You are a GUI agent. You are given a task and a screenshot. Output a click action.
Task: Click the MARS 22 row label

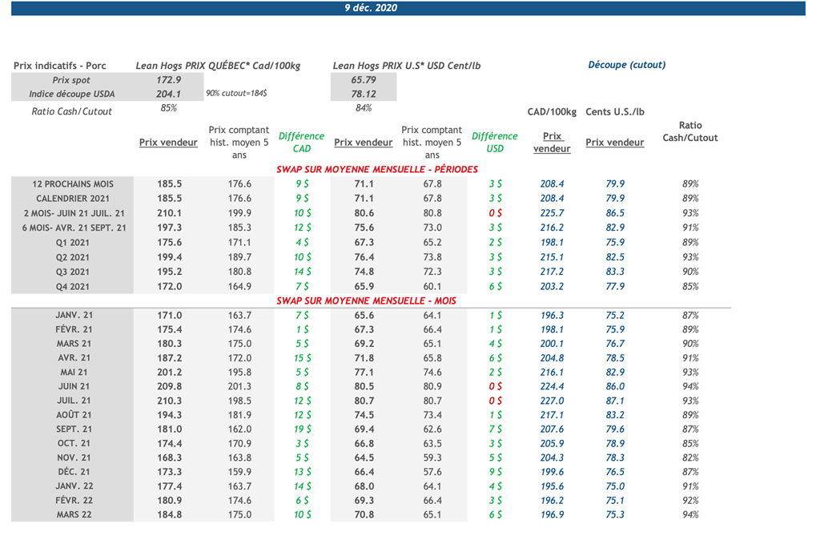click(x=73, y=515)
